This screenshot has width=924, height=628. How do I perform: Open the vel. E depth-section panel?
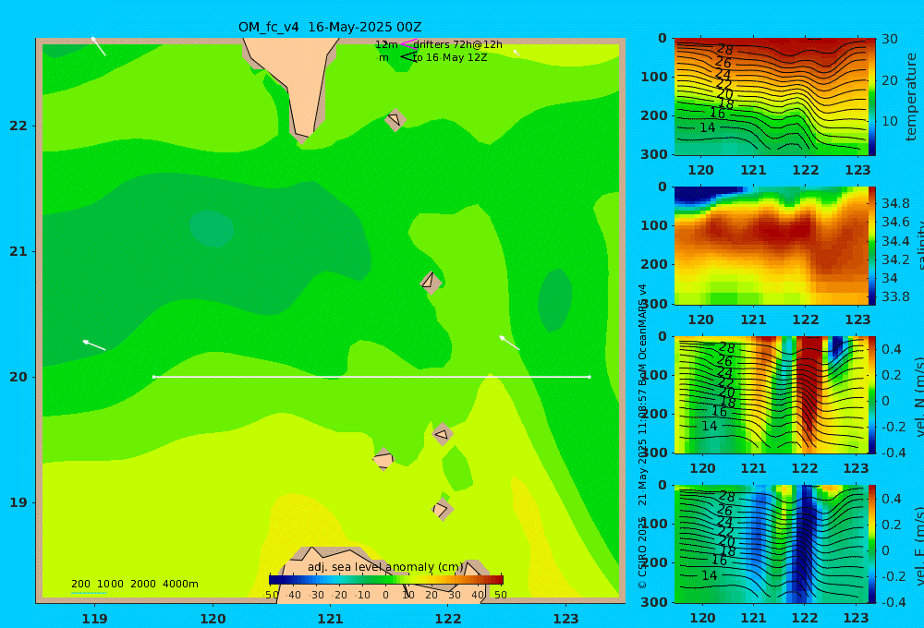pos(771,544)
